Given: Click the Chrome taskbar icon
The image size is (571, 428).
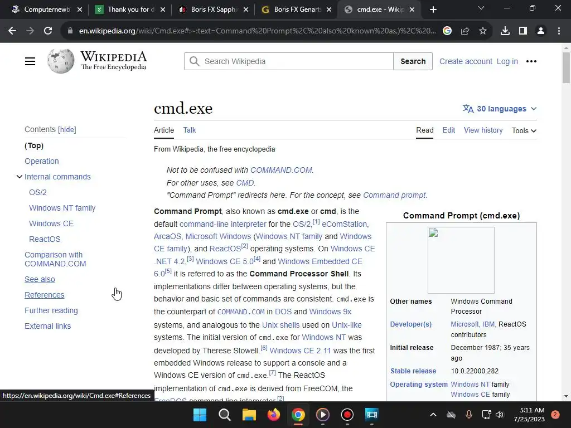Looking at the screenshot, I should 298,415.
